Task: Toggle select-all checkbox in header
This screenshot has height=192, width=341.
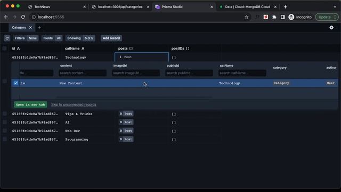Action: tap(5, 49)
